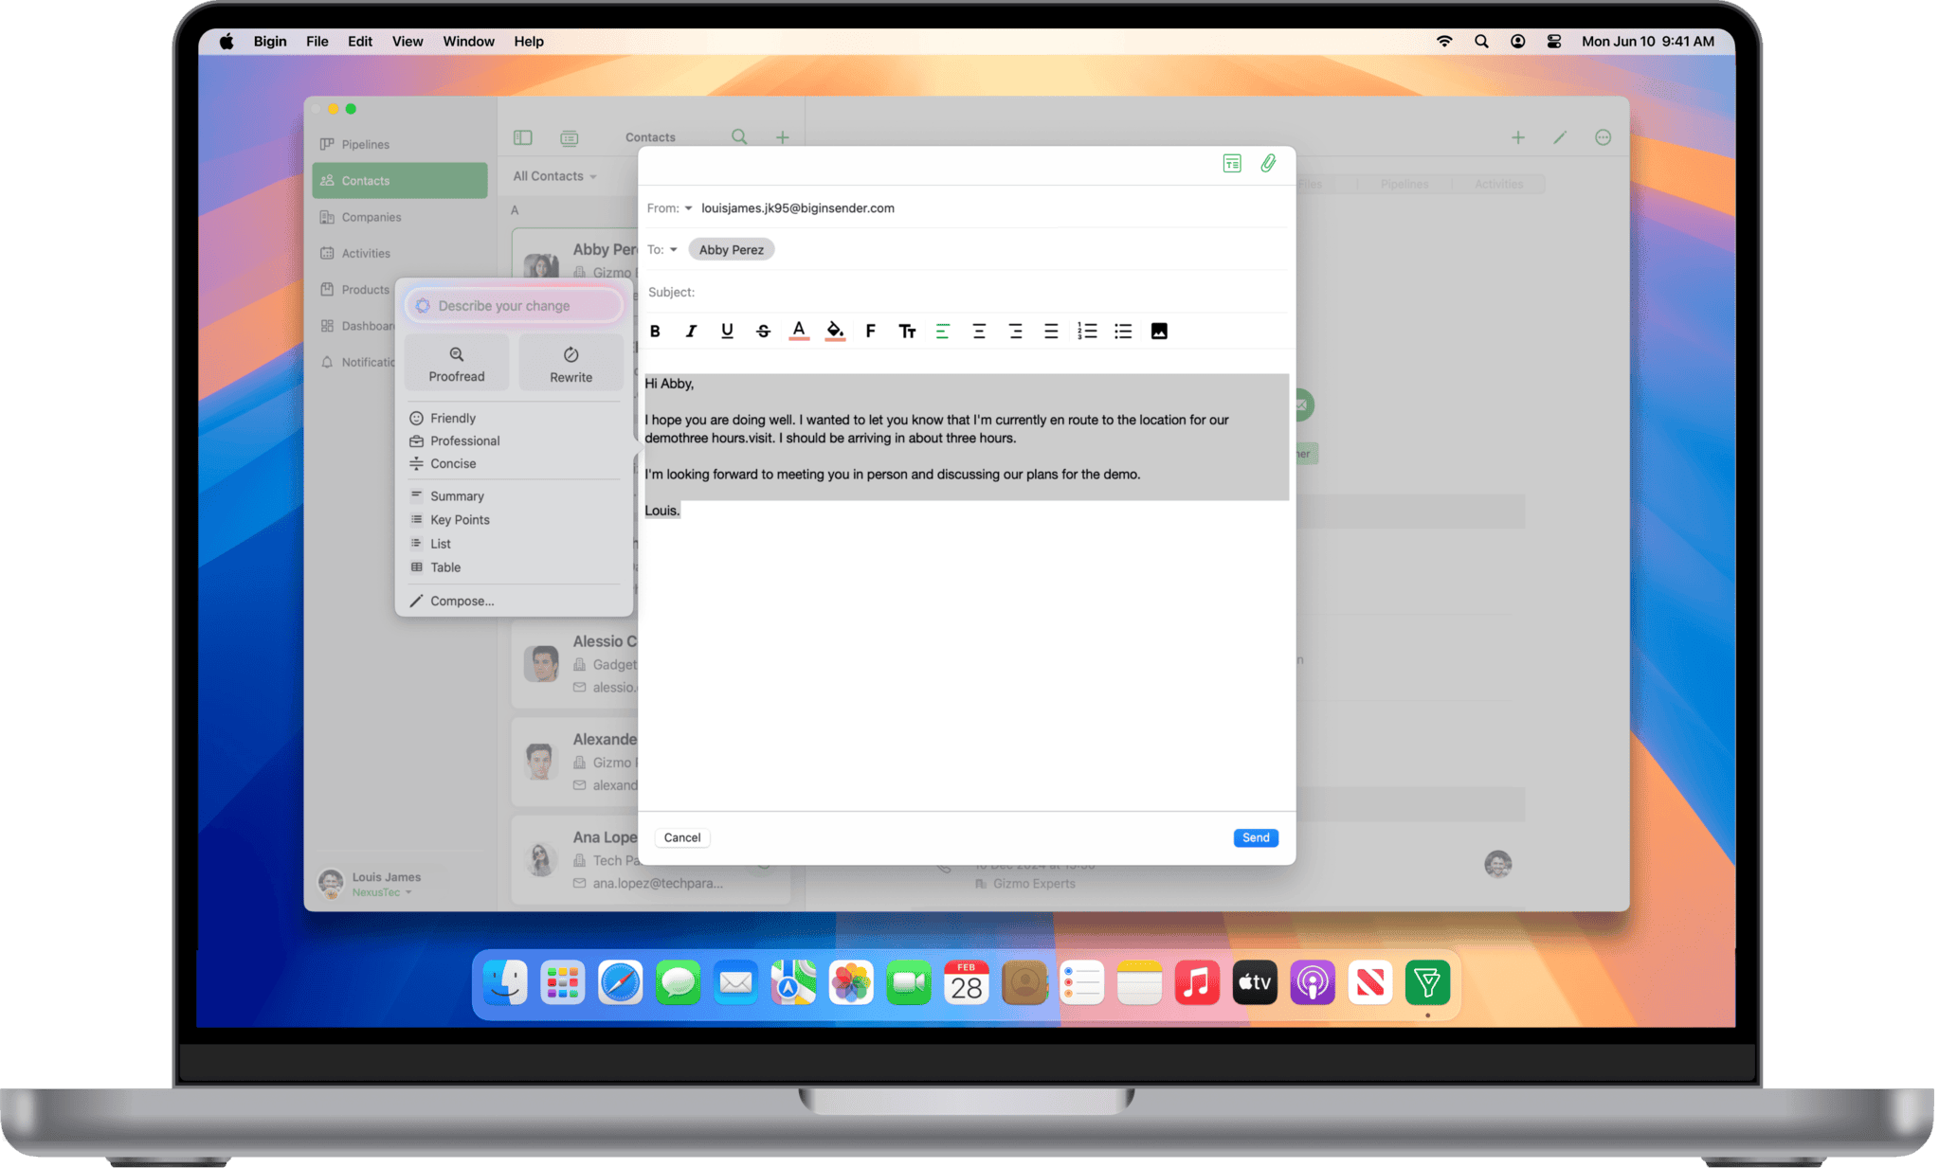Toggle underline formatting in email toolbar
The image size is (1939, 1168).
pyautogui.click(x=727, y=332)
